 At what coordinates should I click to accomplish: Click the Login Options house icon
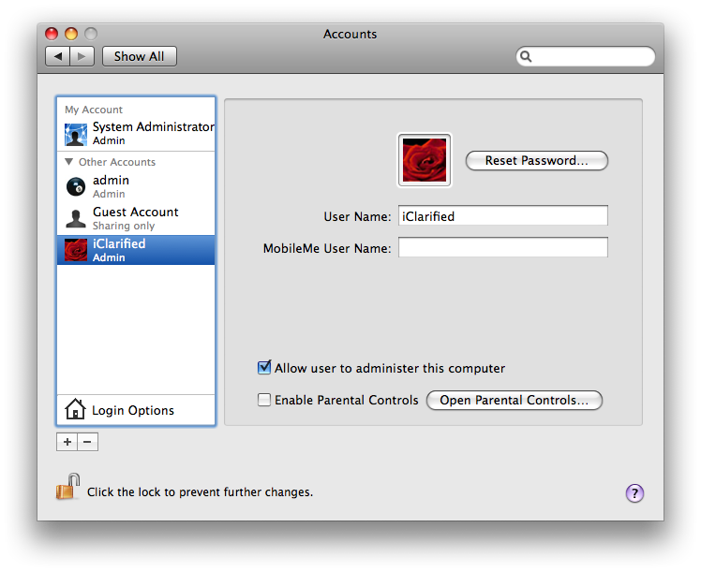[x=75, y=410]
